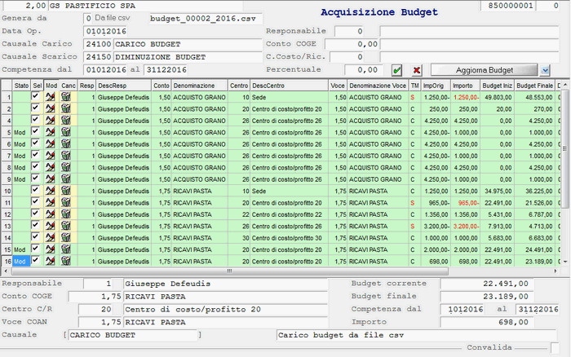The image size is (571, 357).
Task: Click the Mod edit icon in row 5
Action: tap(51, 132)
